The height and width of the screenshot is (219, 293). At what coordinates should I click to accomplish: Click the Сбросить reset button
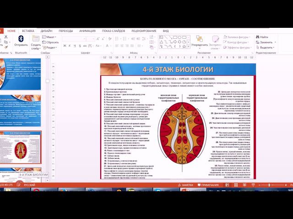(x=50, y=42)
